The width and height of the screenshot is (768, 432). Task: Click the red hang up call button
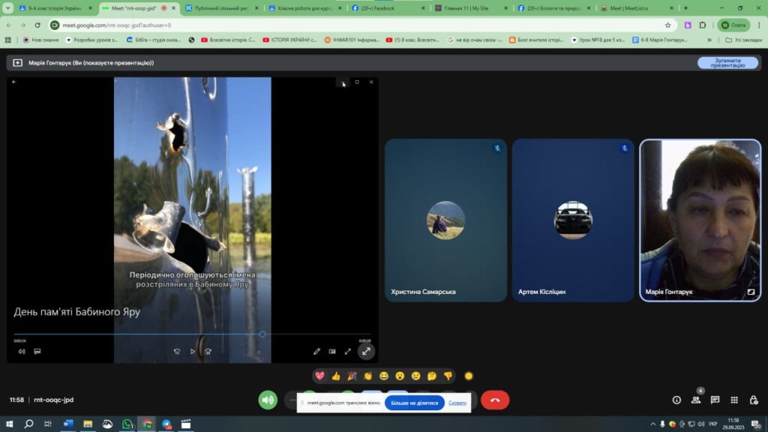(494, 400)
